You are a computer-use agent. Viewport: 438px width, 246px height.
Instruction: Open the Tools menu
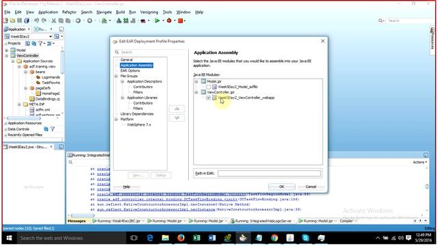(x=167, y=12)
